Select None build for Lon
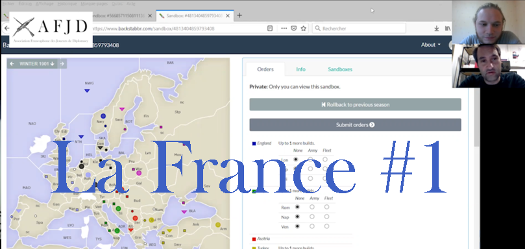 click(295, 160)
